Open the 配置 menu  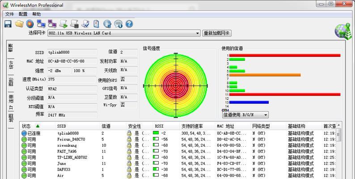23,14
